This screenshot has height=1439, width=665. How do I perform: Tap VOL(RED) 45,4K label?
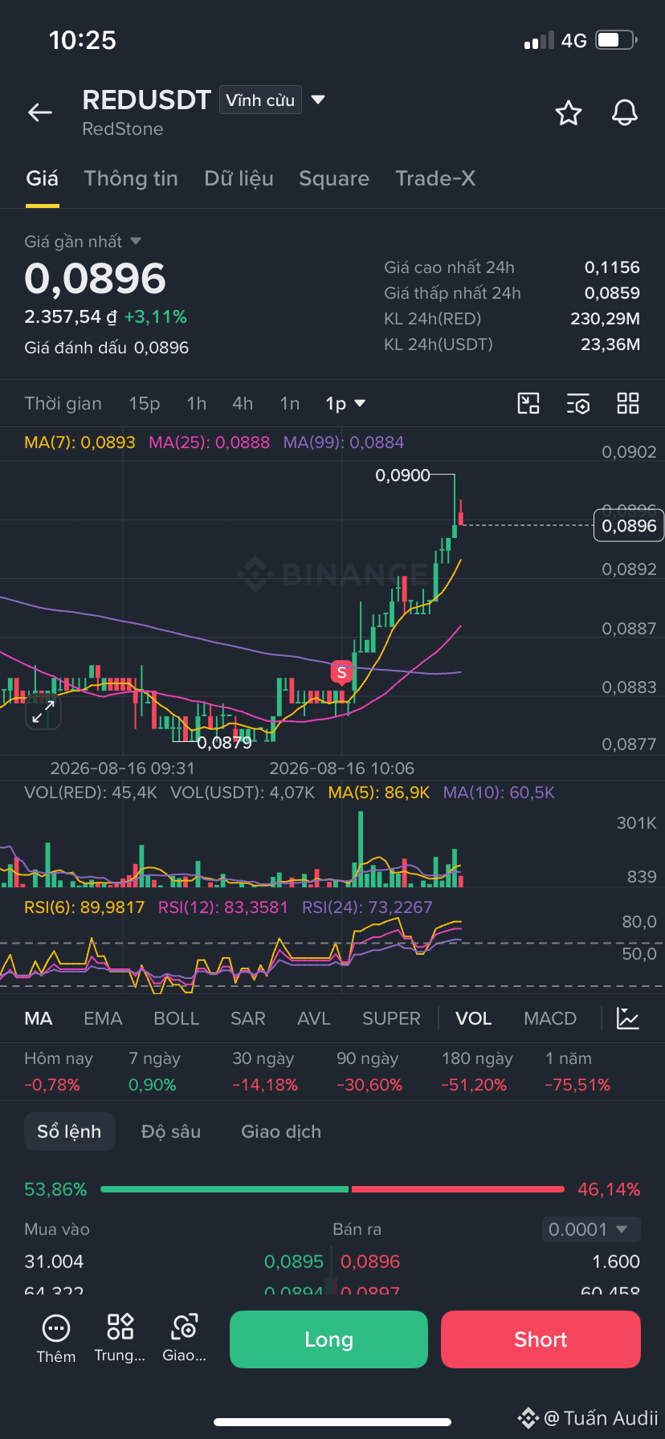tap(91, 793)
